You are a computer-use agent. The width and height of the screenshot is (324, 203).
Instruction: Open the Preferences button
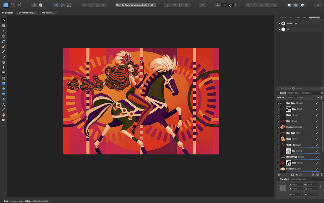tap(48, 13)
